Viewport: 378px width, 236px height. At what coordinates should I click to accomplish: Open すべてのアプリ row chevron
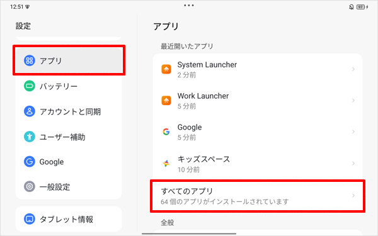(353, 196)
